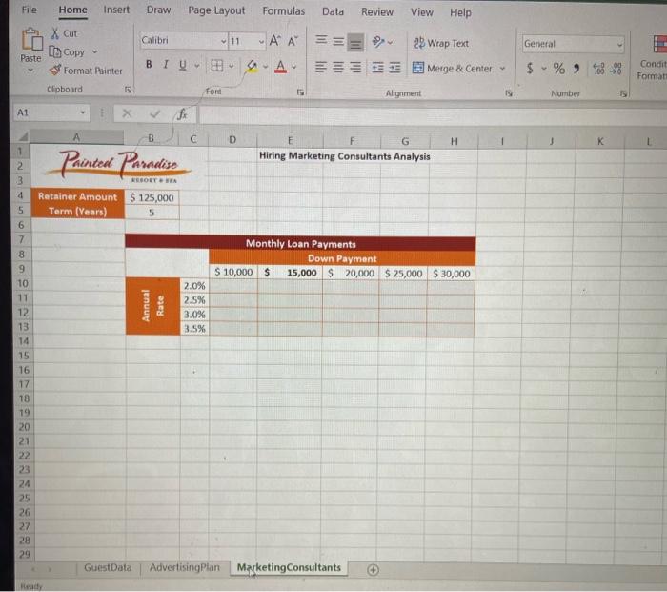Switch to the Insert ribbon tab
Screen dimensions: 667x592
[x=116, y=10]
